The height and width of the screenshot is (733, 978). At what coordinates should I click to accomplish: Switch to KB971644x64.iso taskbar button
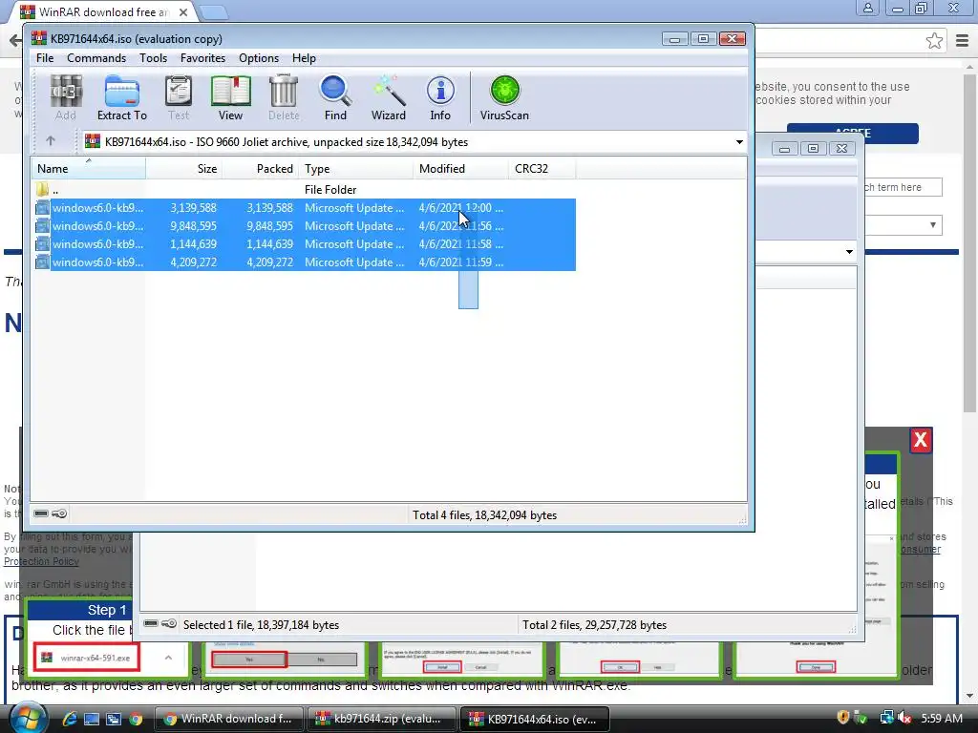(535, 719)
